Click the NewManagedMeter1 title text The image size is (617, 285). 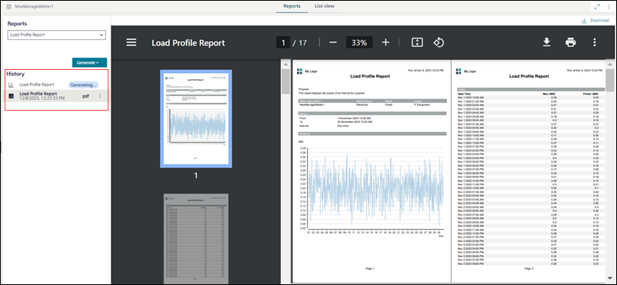point(33,7)
